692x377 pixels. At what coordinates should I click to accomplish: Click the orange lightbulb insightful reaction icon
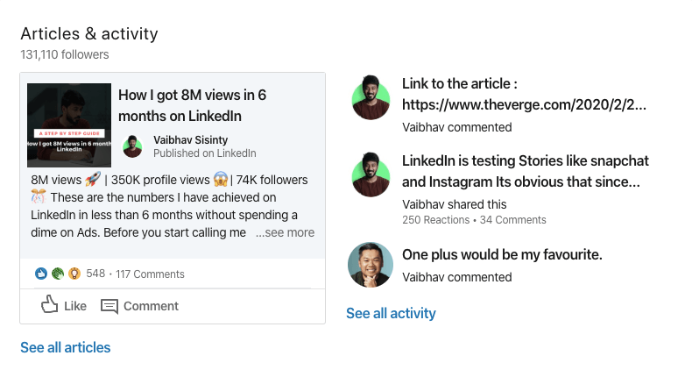74,274
